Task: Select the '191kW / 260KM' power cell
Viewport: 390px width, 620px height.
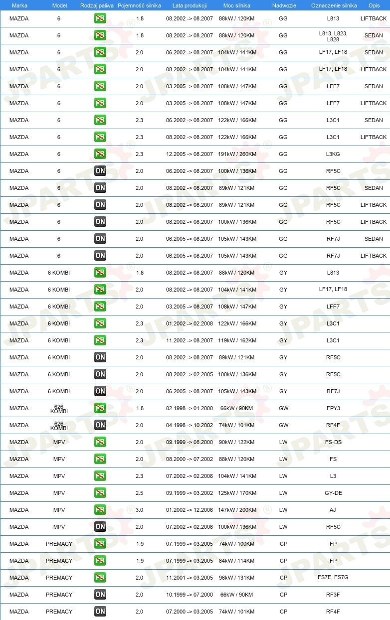Action: (237, 154)
